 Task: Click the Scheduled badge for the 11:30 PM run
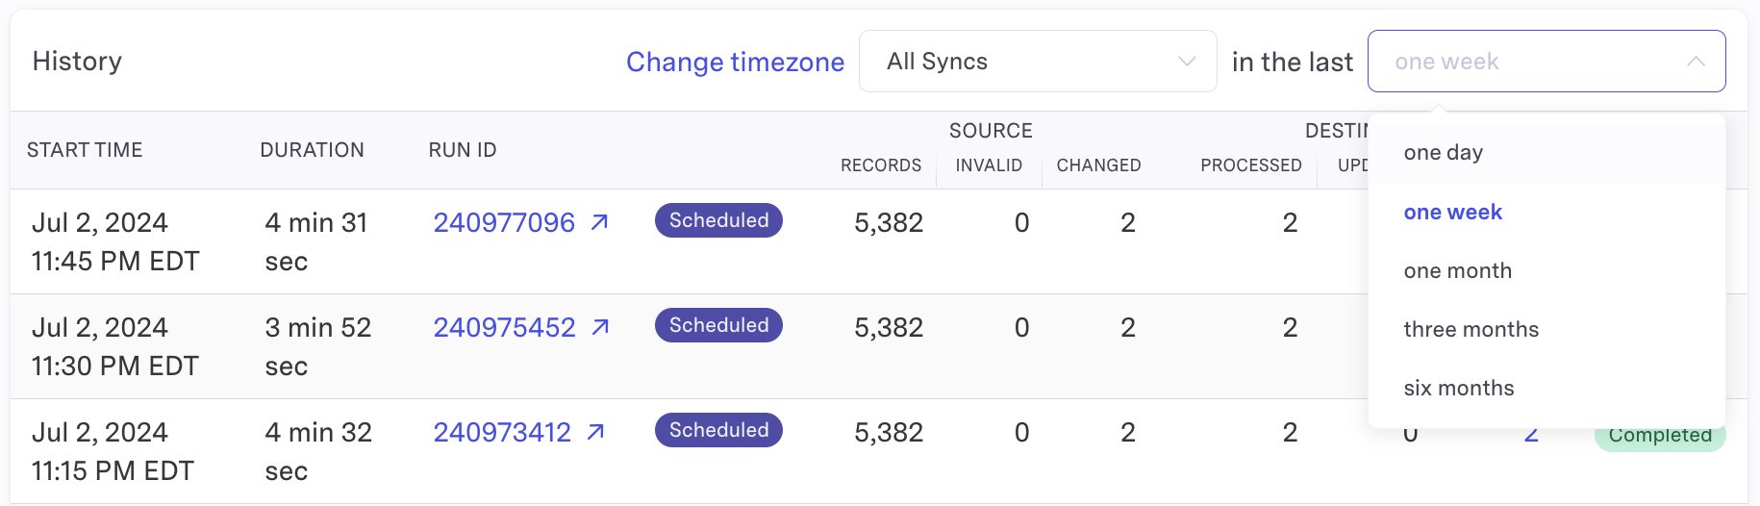718,325
